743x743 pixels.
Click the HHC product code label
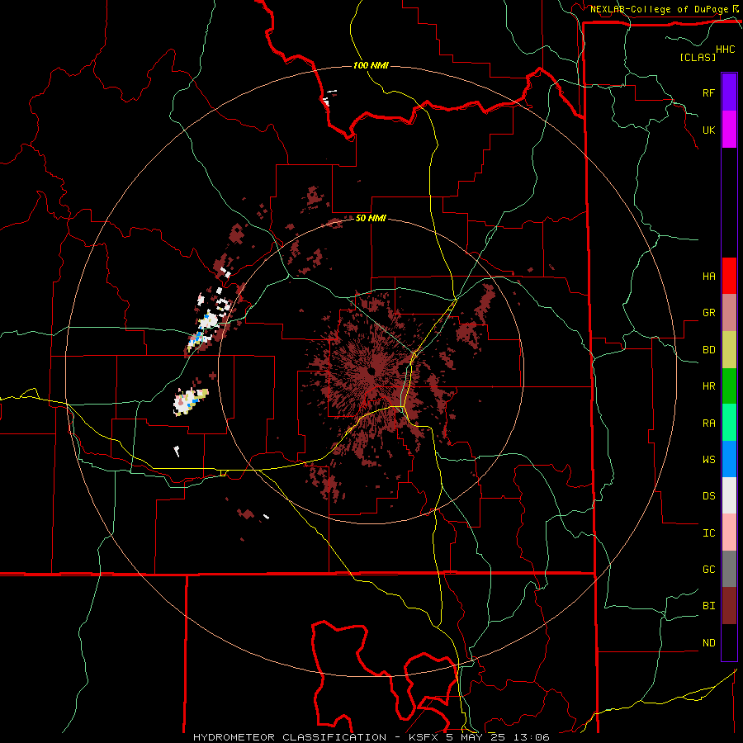click(x=725, y=49)
